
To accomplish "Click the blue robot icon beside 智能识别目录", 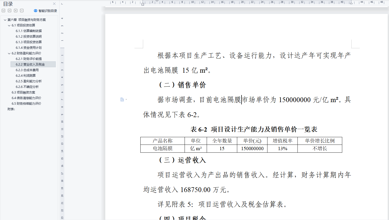I will [35, 11].
